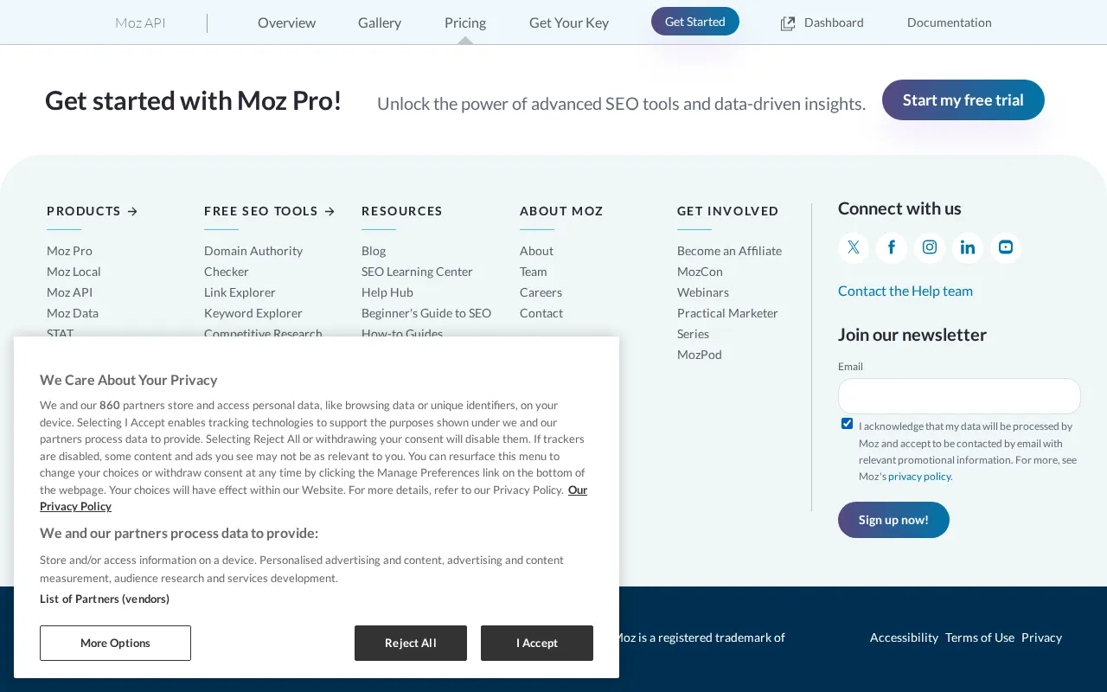Open Moz Pro footer link
This screenshot has width=1107, height=692.
(69, 251)
